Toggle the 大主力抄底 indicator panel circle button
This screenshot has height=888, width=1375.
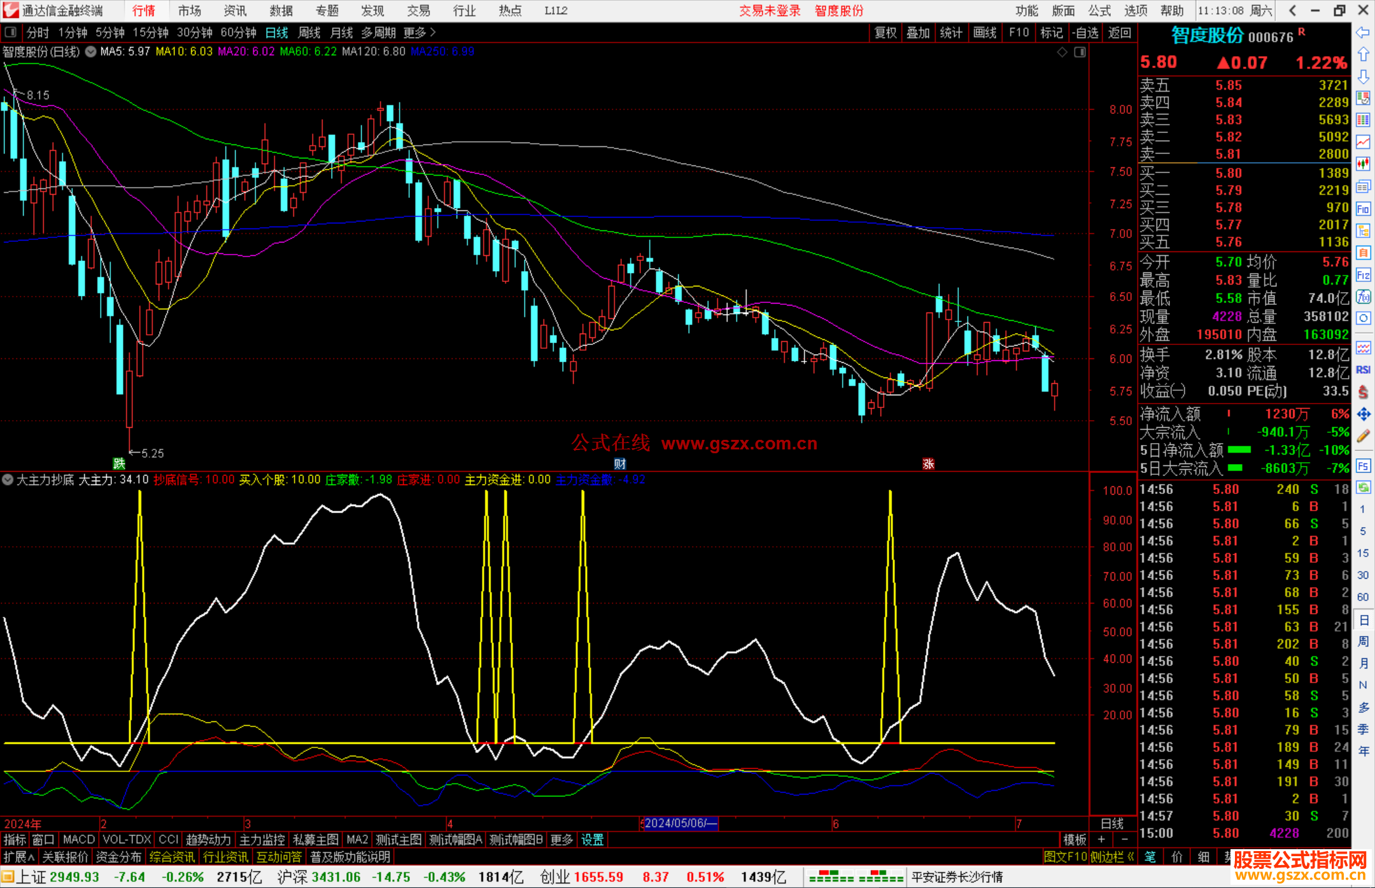[x=8, y=479]
